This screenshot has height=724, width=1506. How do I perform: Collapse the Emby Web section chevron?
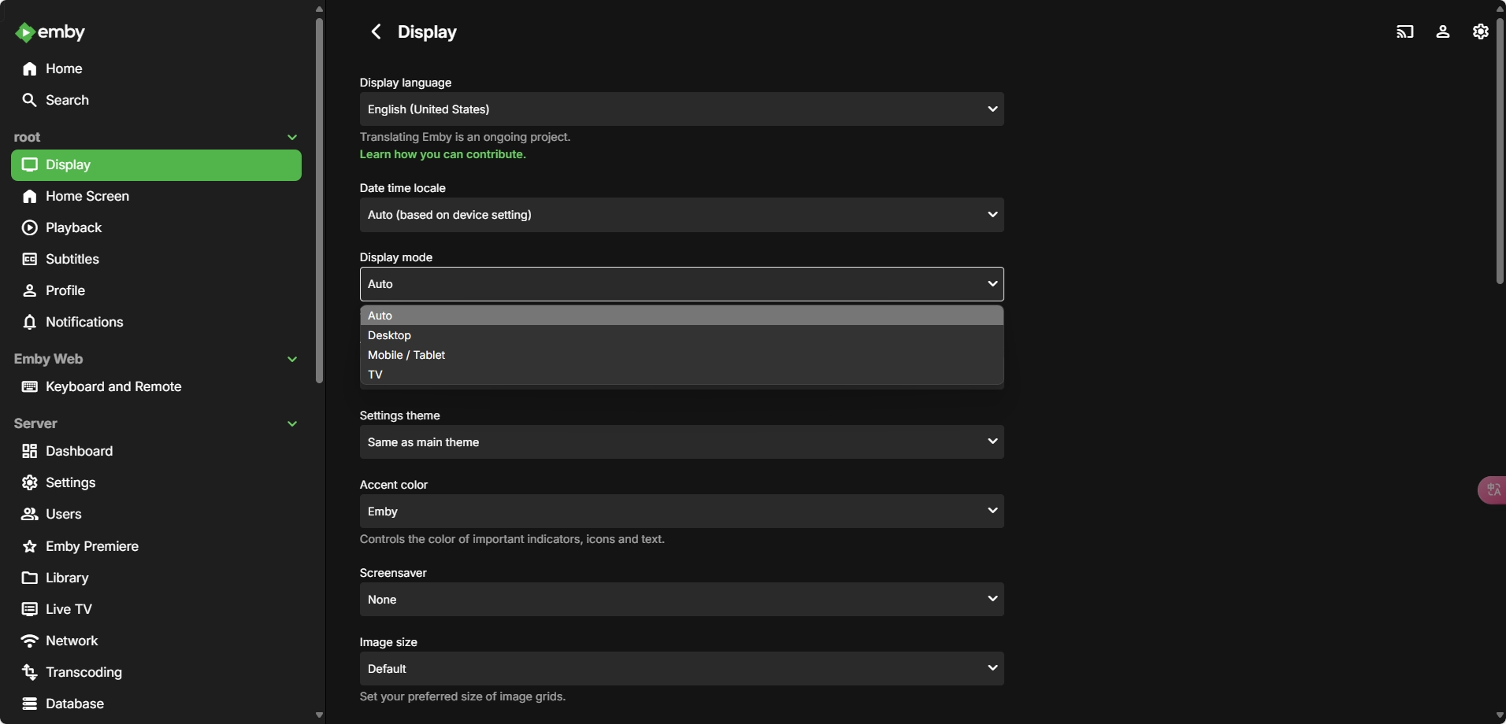[x=292, y=360]
